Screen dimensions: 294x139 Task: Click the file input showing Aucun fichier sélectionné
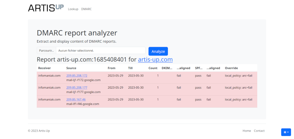[x=91, y=50]
